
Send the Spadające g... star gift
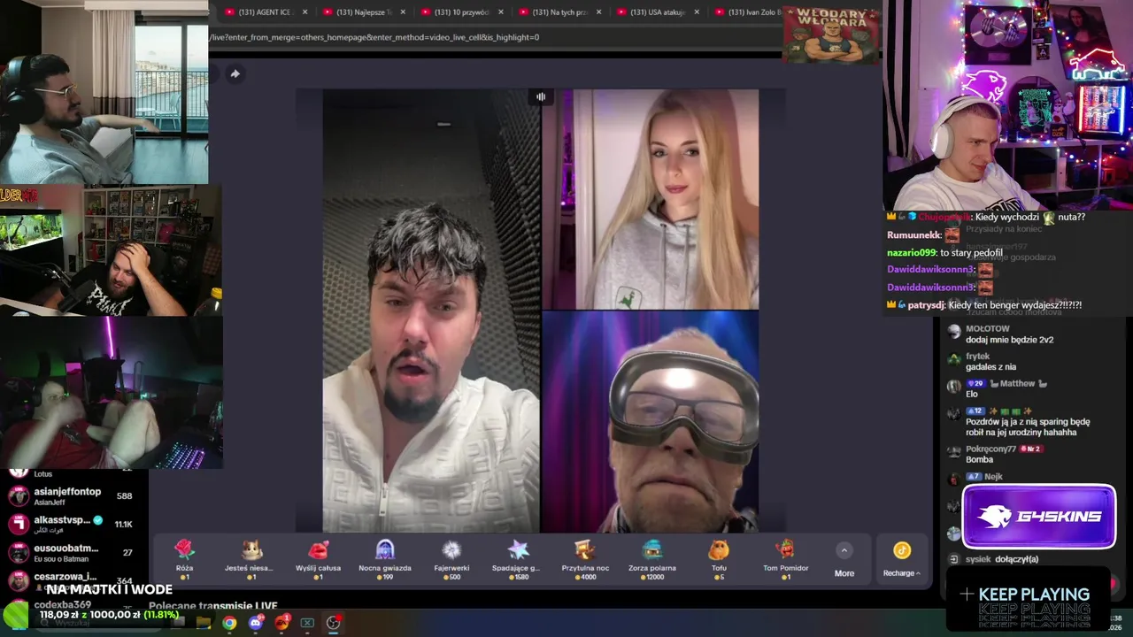pyautogui.click(x=518, y=560)
